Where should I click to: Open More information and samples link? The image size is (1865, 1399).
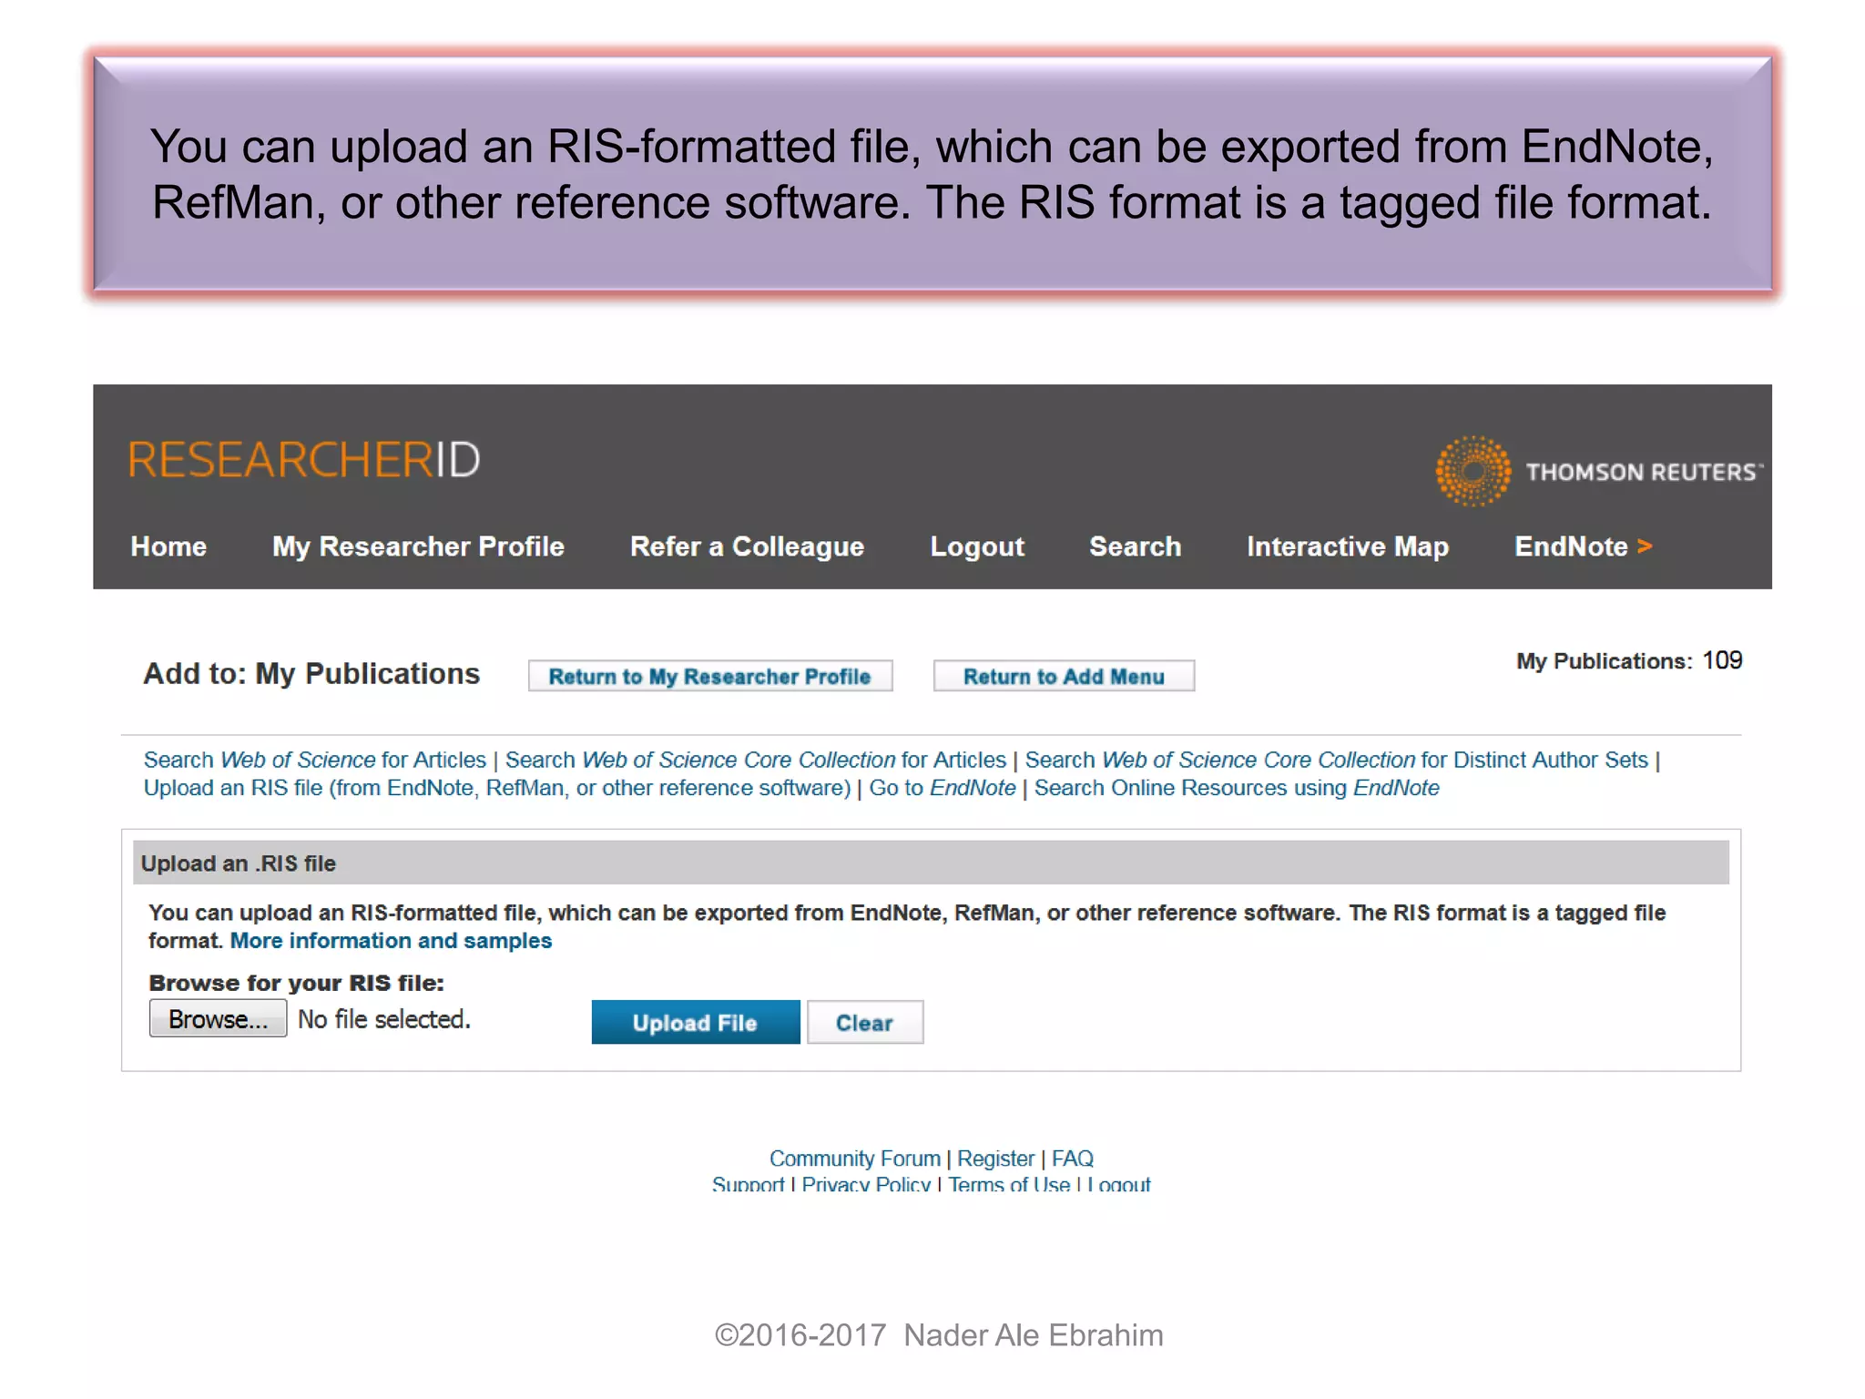pos(391,941)
